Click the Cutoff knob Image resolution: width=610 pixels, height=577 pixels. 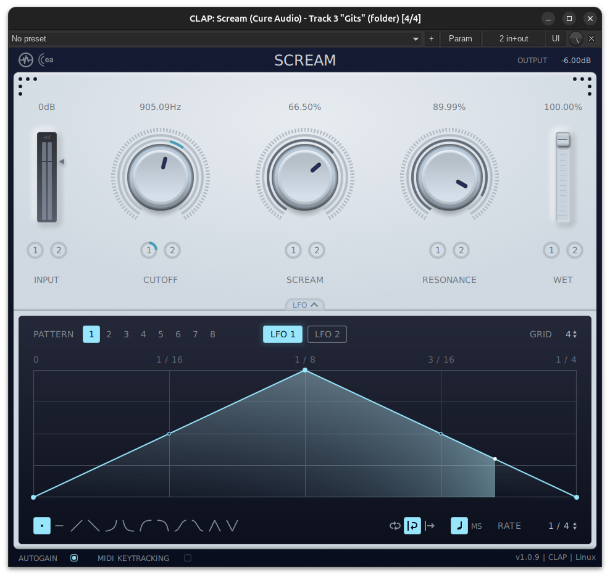point(161,177)
